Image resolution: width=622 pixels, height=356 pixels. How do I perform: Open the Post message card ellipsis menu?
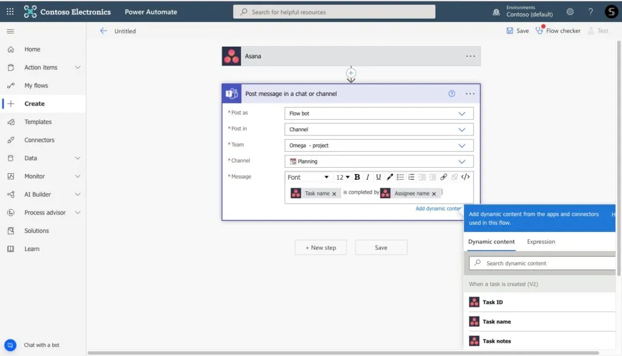pos(470,94)
